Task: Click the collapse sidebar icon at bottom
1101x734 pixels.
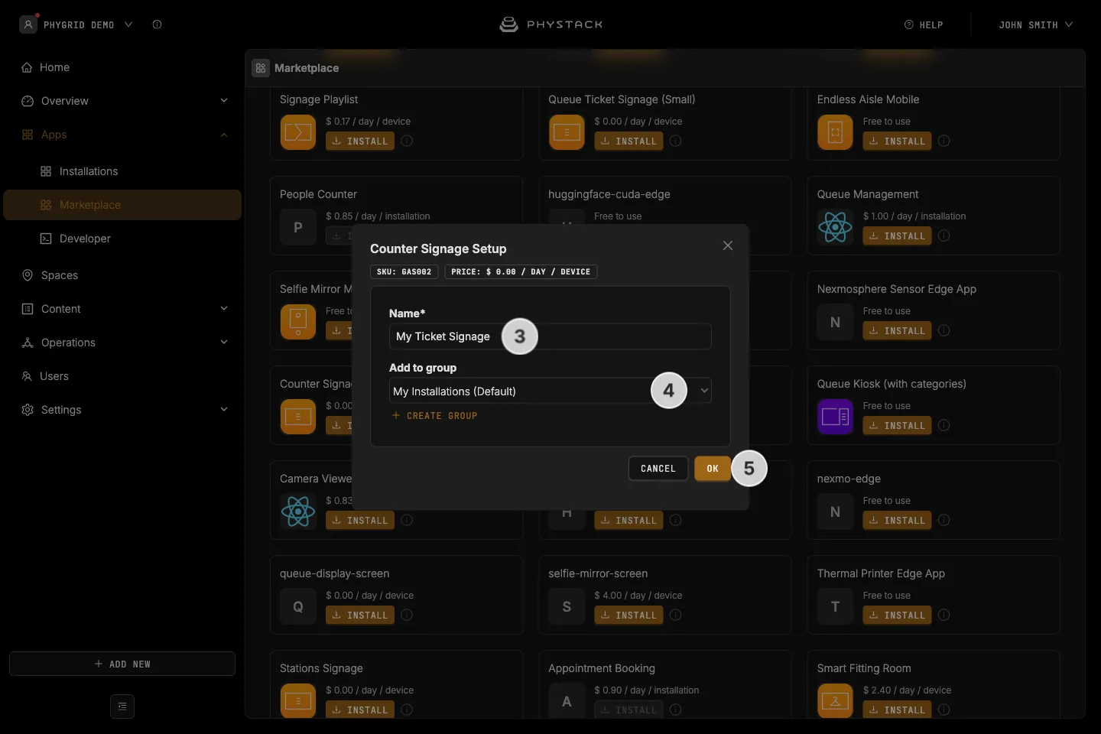Action: pos(122,706)
